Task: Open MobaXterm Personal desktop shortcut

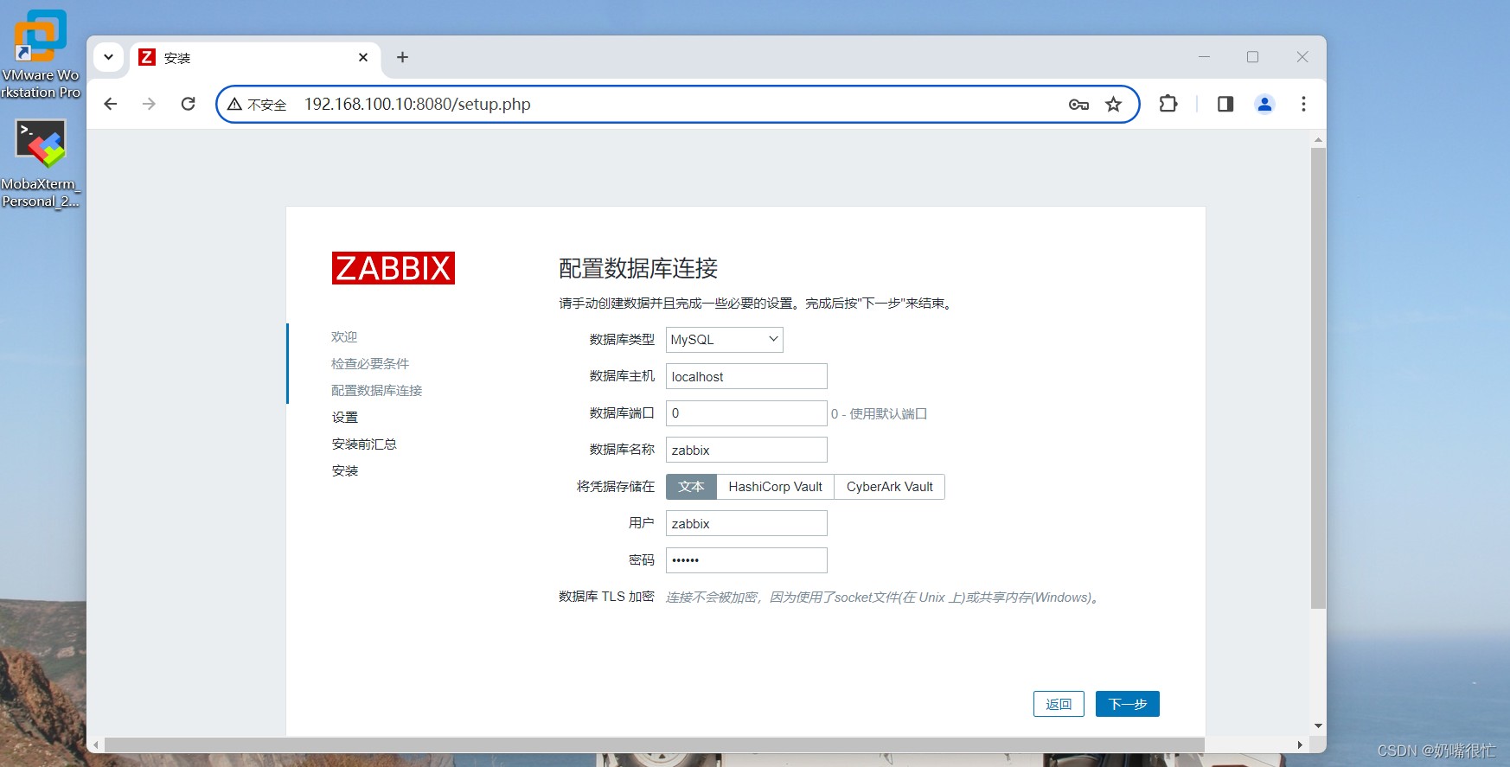Action: pyautogui.click(x=40, y=163)
